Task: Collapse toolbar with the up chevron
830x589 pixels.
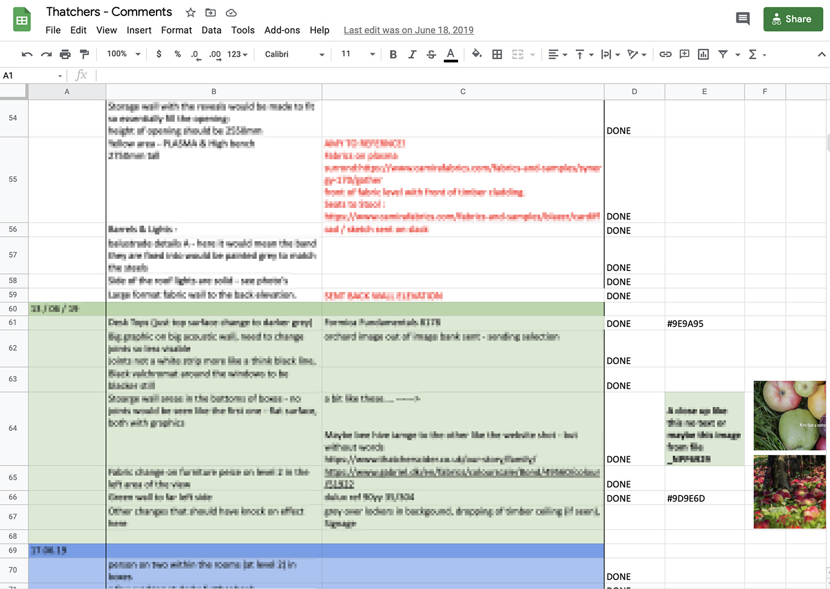Action: 821,54
